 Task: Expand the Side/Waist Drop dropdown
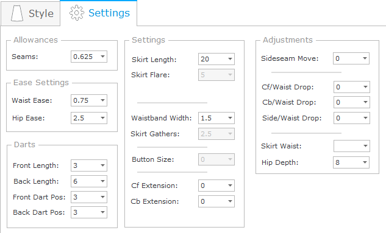(351, 118)
